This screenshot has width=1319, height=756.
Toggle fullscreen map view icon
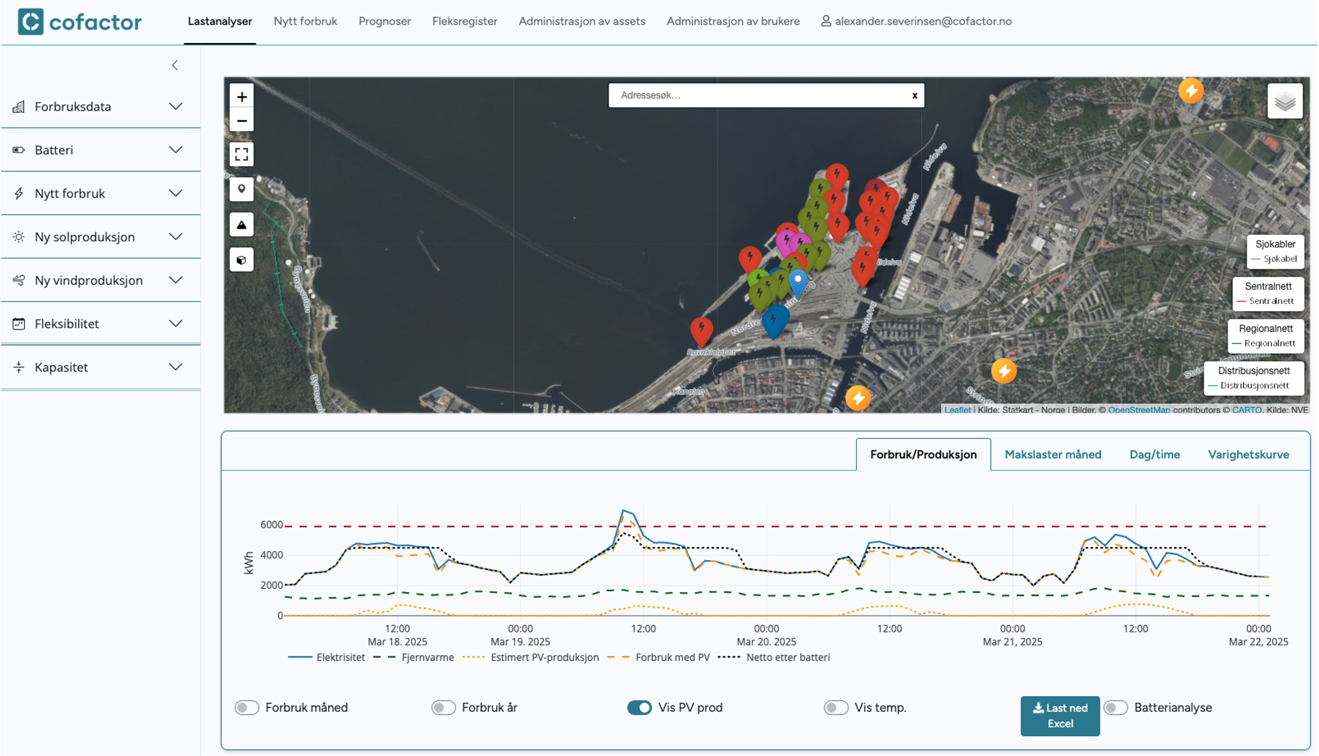pos(241,154)
